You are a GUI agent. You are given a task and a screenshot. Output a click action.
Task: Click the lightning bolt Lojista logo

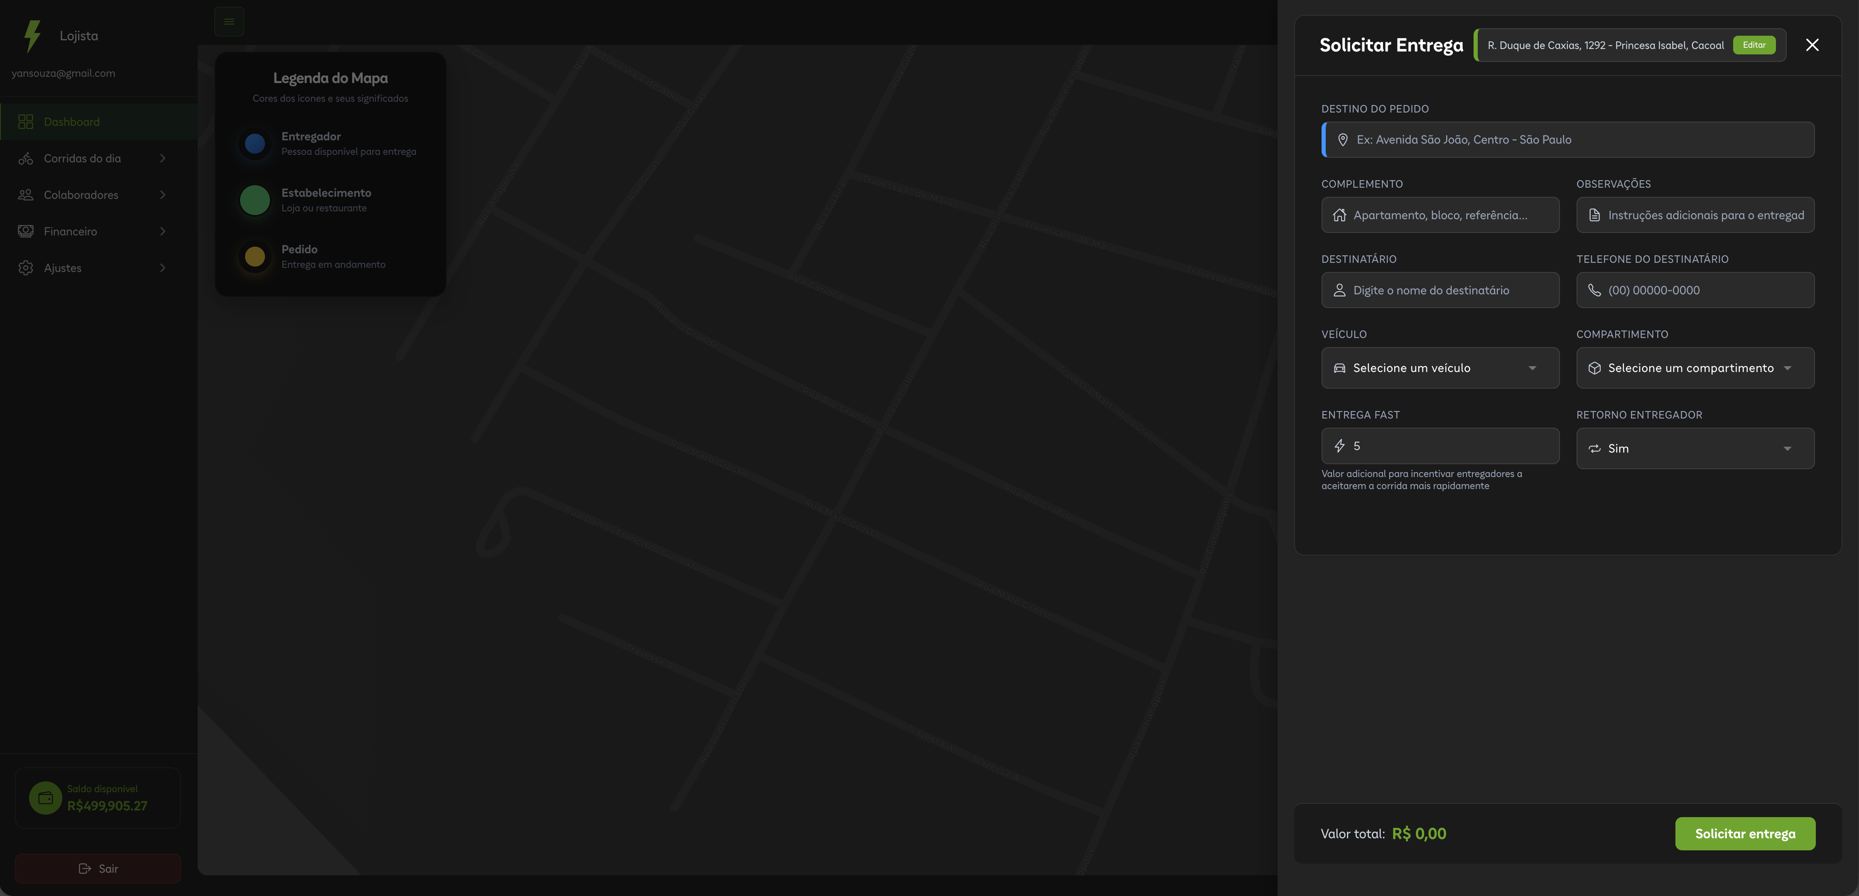pyautogui.click(x=32, y=36)
